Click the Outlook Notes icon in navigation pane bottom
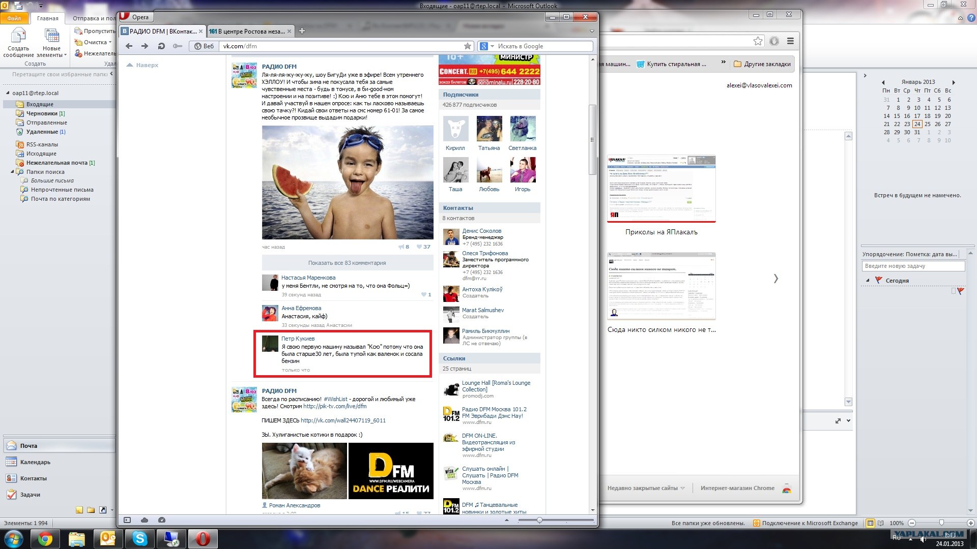Viewport: 977px width, 549px height. click(x=79, y=510)
